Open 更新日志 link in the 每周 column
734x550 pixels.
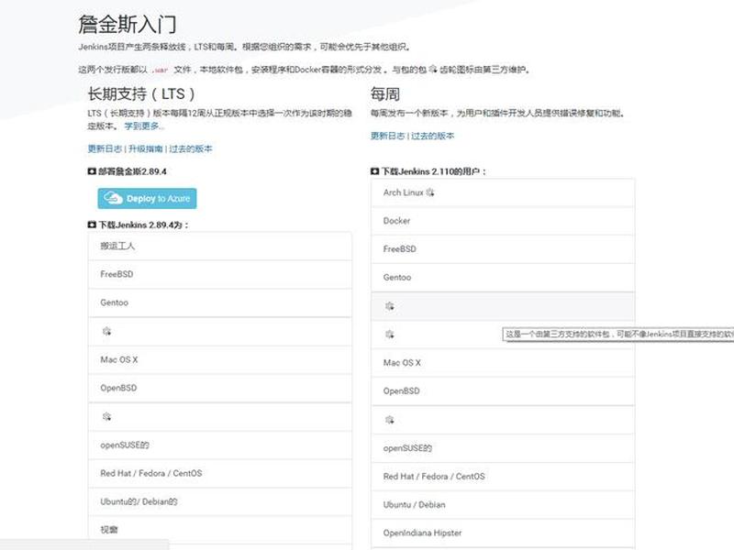point(387,136)
